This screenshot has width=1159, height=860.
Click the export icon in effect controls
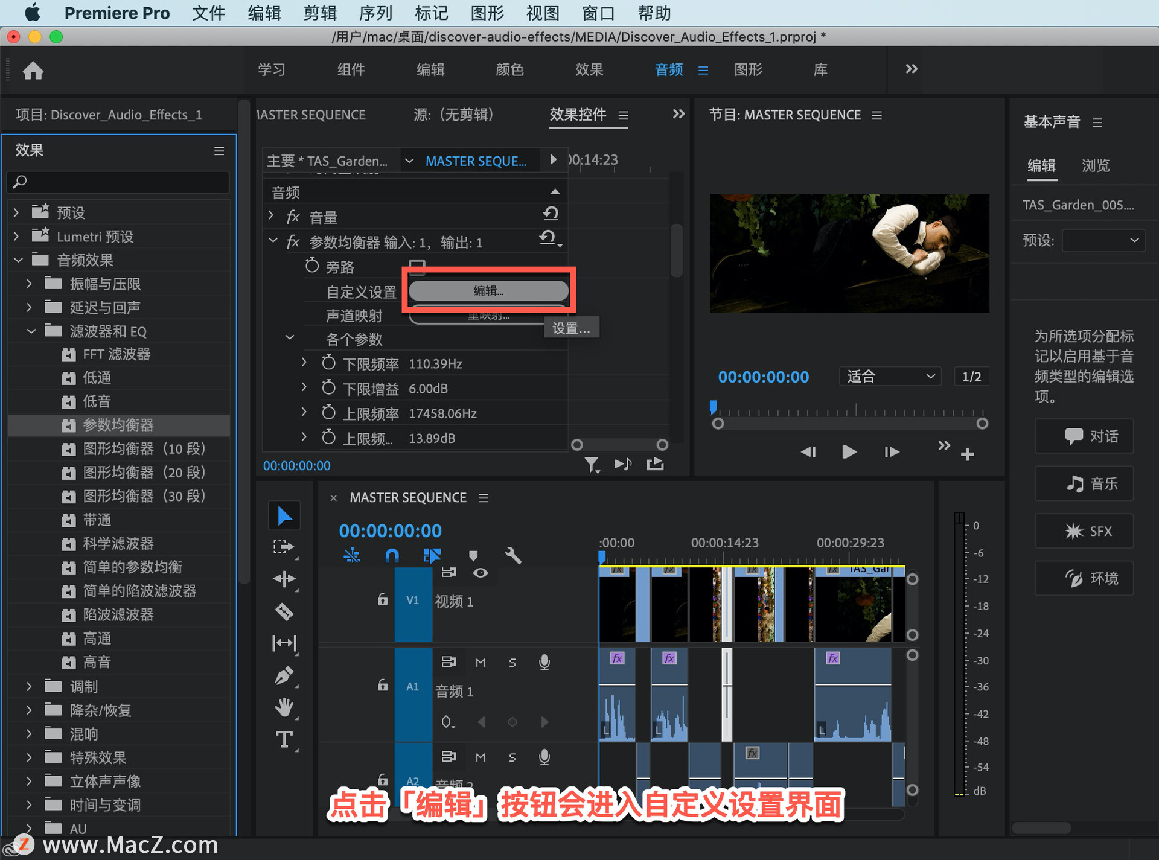click(x=655, y=464)
